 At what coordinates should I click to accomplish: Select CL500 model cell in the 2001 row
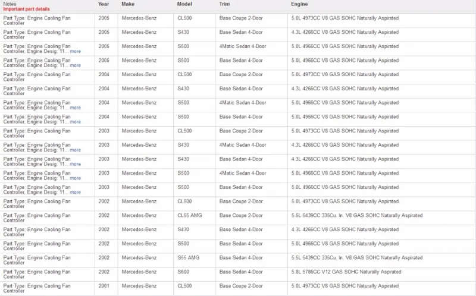[184, 286]
